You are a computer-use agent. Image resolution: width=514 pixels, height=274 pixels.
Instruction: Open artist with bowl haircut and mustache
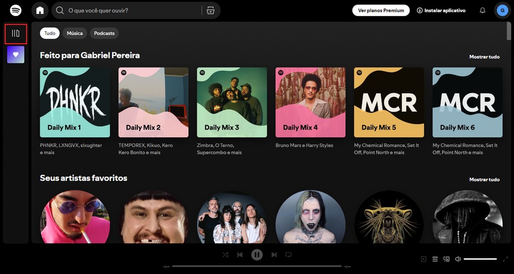click(x=153, y=217)
